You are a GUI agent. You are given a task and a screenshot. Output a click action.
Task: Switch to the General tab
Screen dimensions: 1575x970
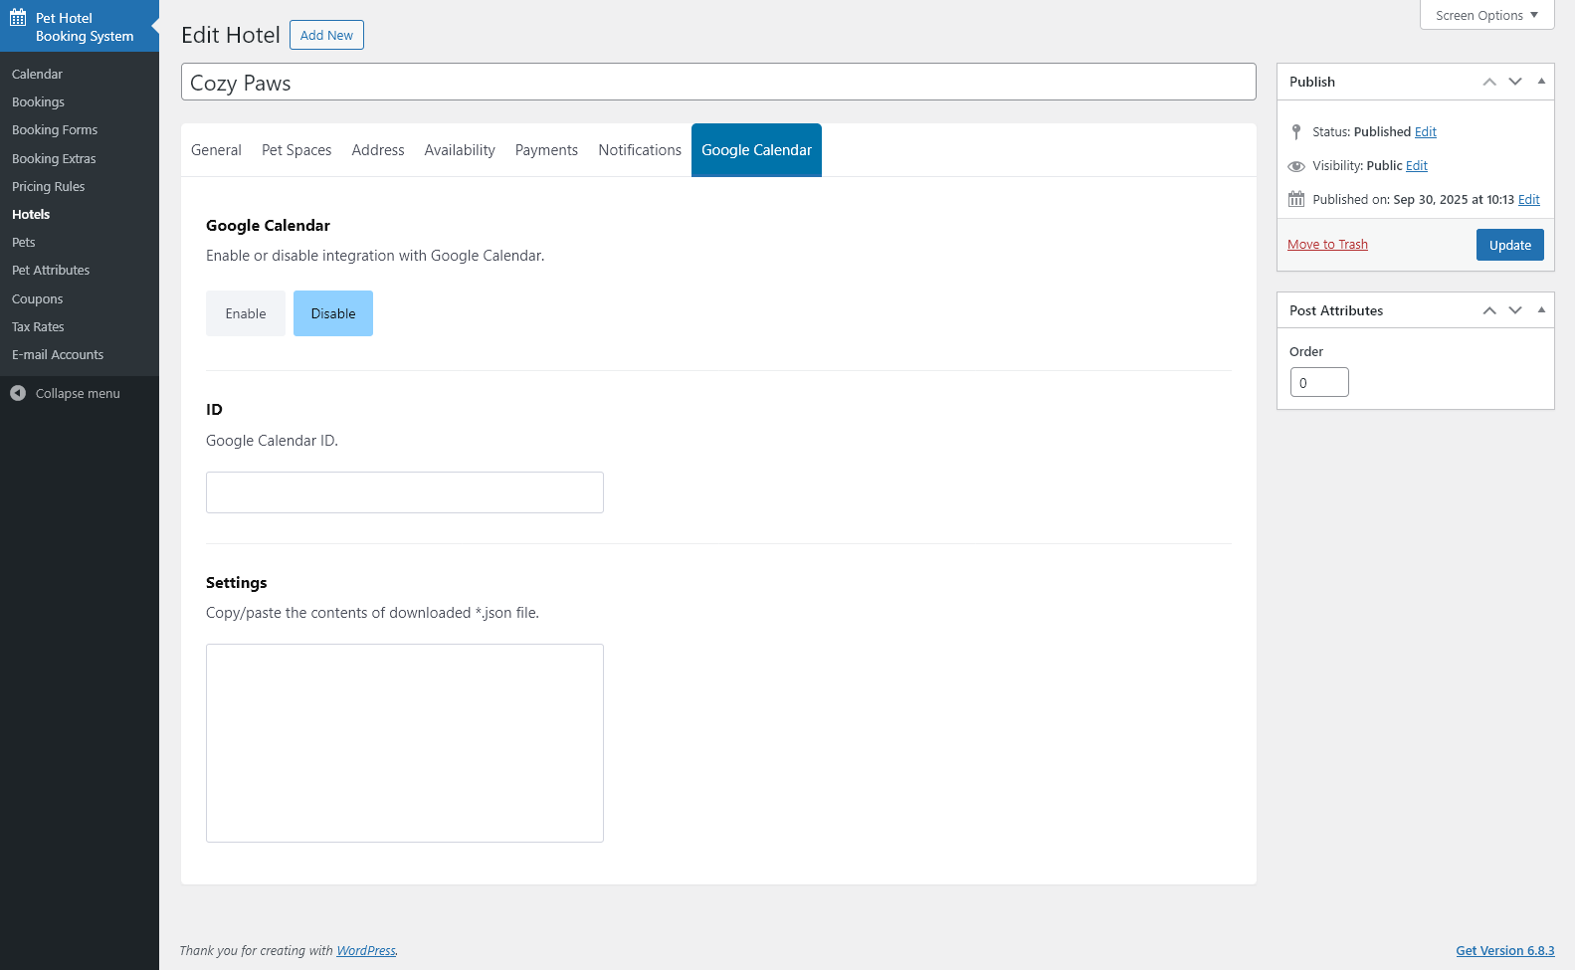[x=216, y=150]
